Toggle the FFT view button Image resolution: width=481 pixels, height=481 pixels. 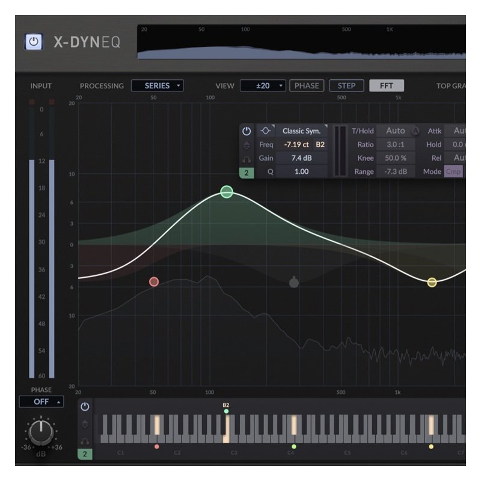(387, 85)
